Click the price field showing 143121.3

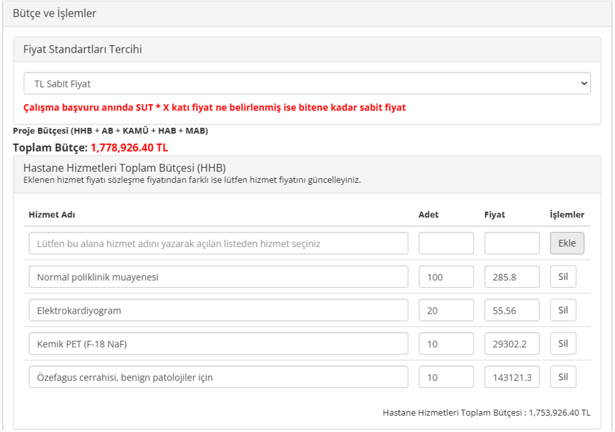tap(511, 377)
